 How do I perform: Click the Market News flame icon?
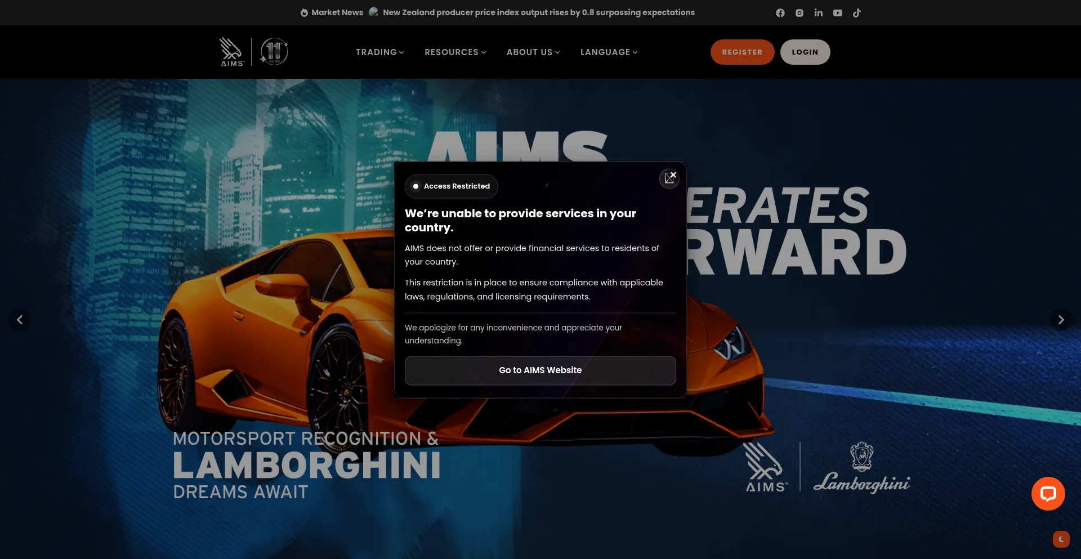point(304,12)
